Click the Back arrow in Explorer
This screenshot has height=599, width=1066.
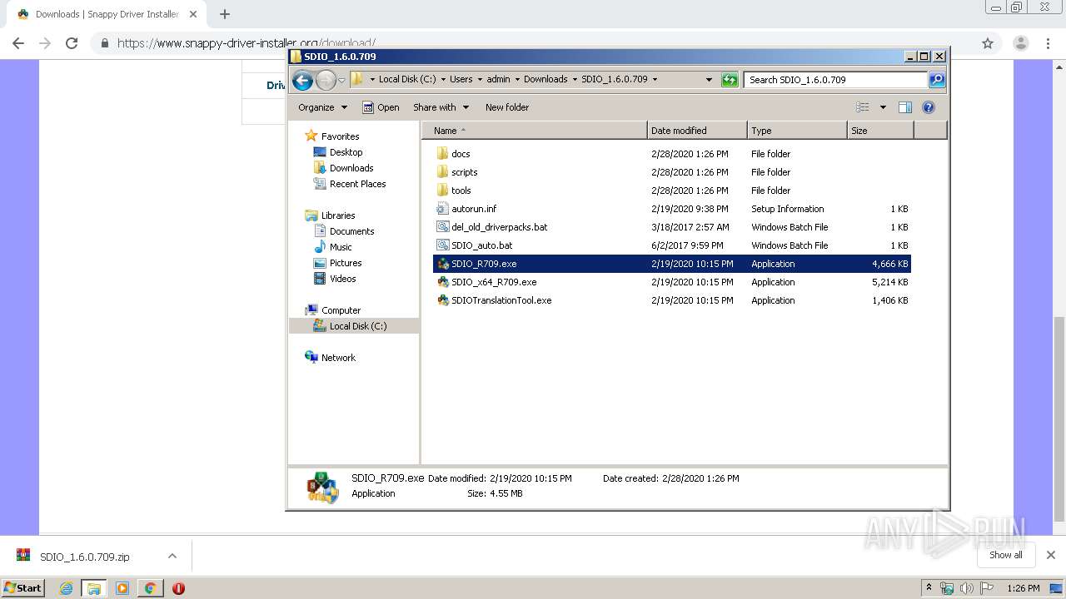[303, 80]
